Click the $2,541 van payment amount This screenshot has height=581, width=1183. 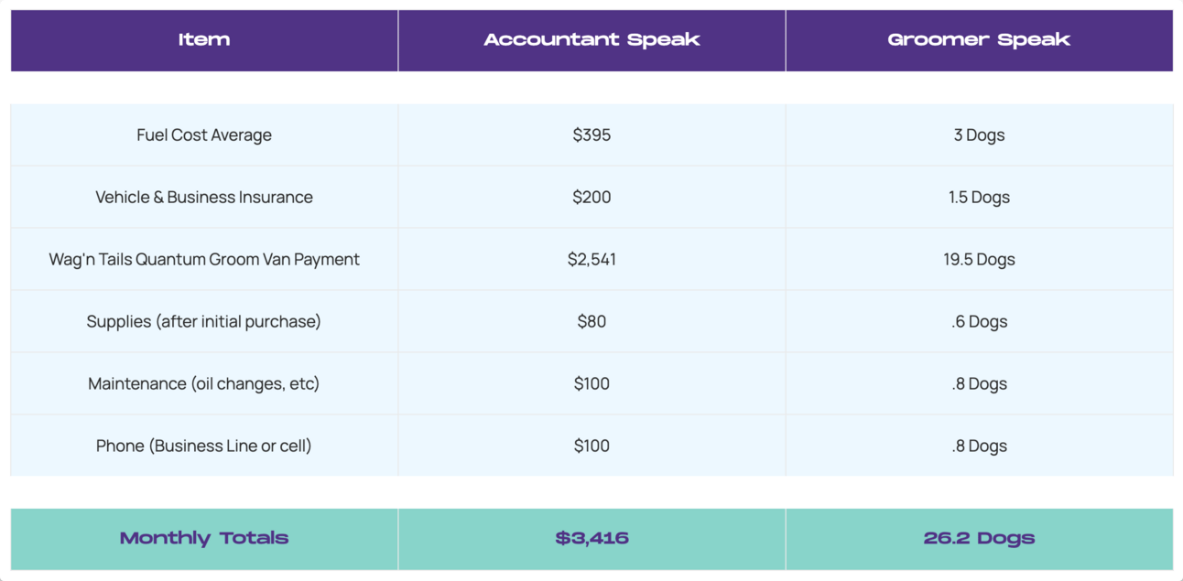[x=591, y=260]
